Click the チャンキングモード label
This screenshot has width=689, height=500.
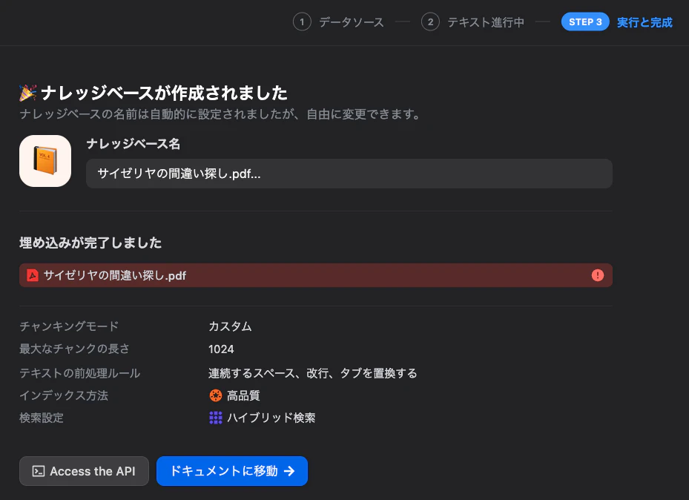69,326
